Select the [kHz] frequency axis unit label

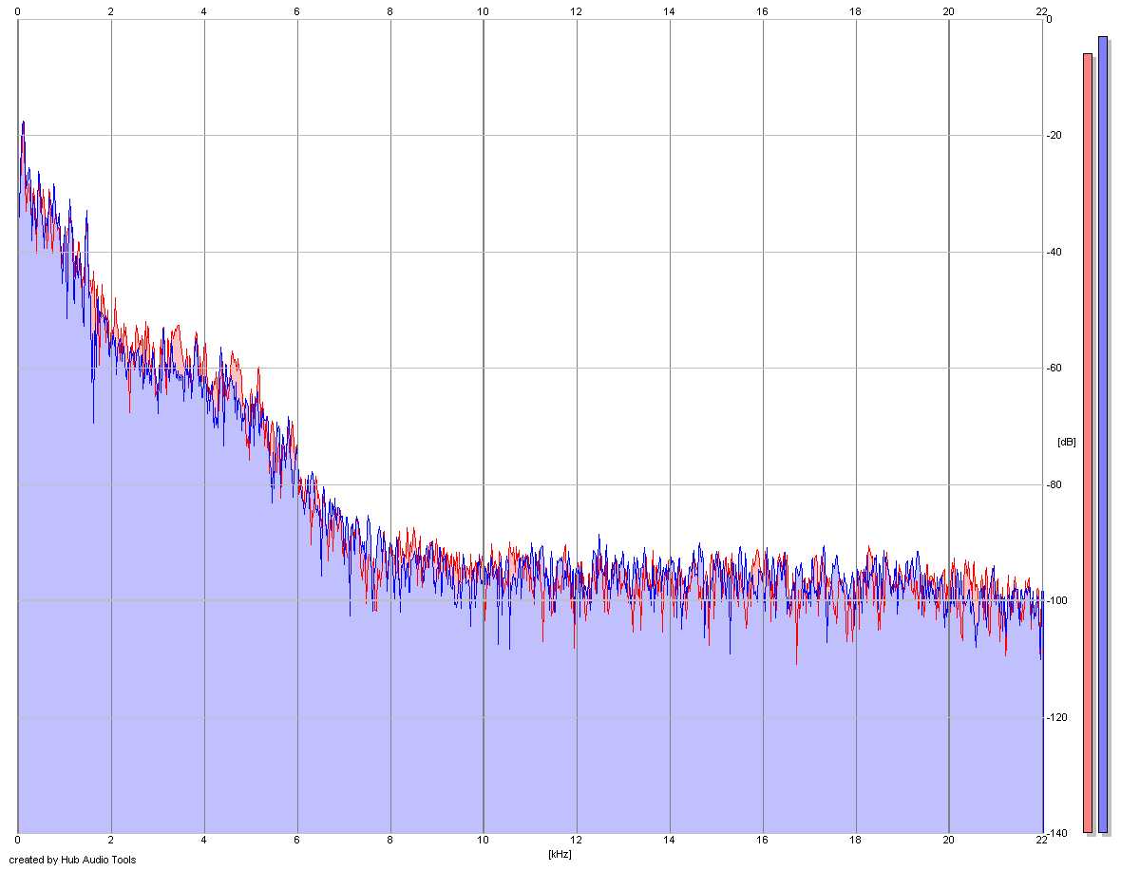pos(560,854)
